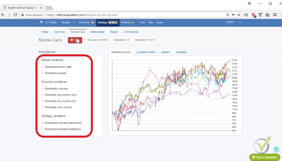Click the Have a Question? button

pos(265,157)
